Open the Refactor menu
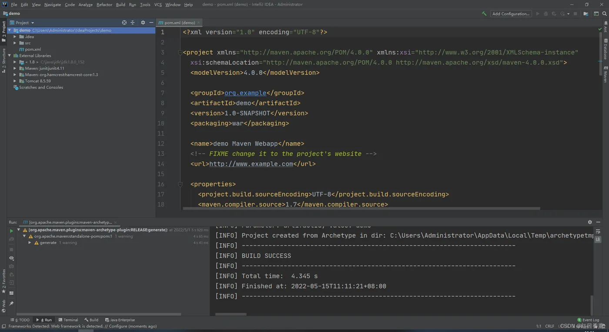This screenshot has height=332, width=609. click(104, 4)
